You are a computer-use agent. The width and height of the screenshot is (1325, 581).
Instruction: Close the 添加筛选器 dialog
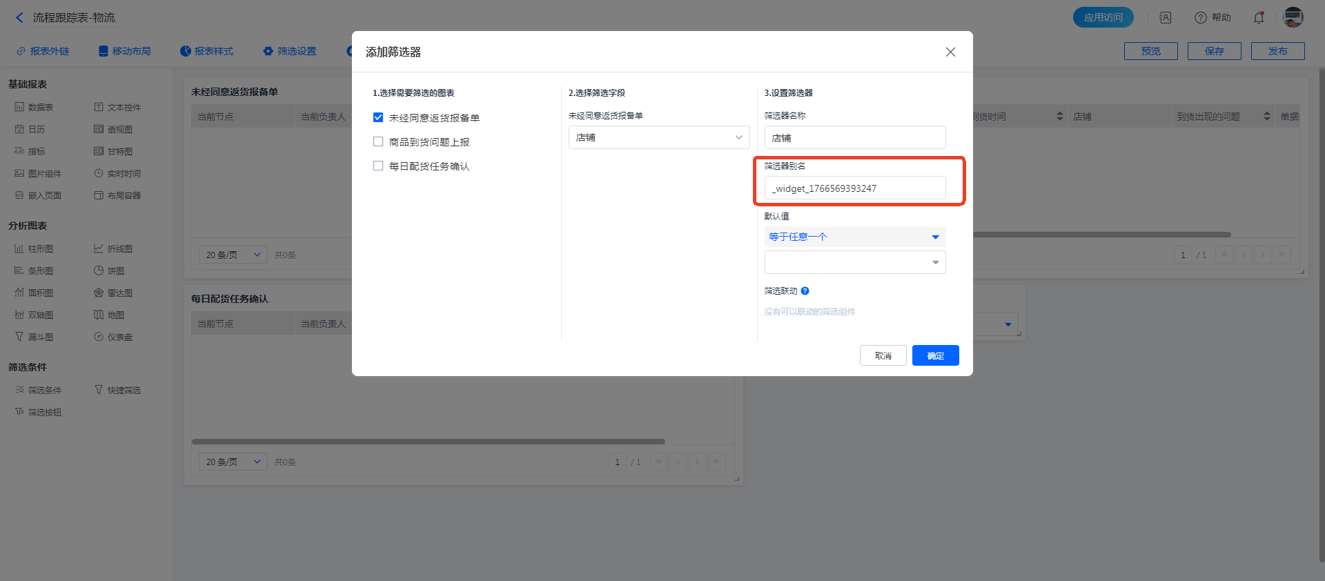[950, 52]
